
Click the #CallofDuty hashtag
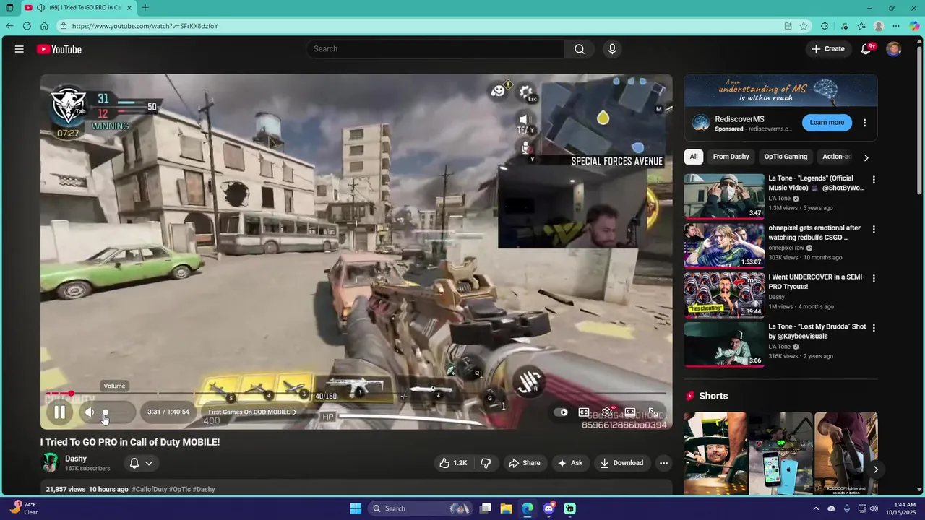coord(150,489)
